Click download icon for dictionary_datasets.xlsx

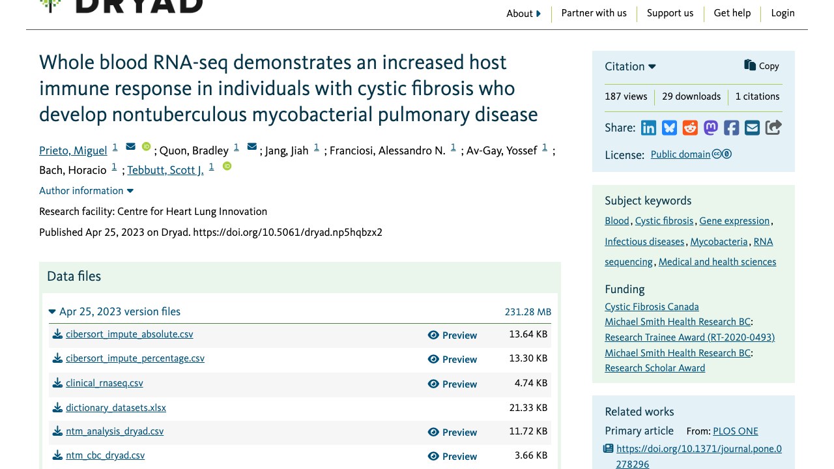point(58,408)
